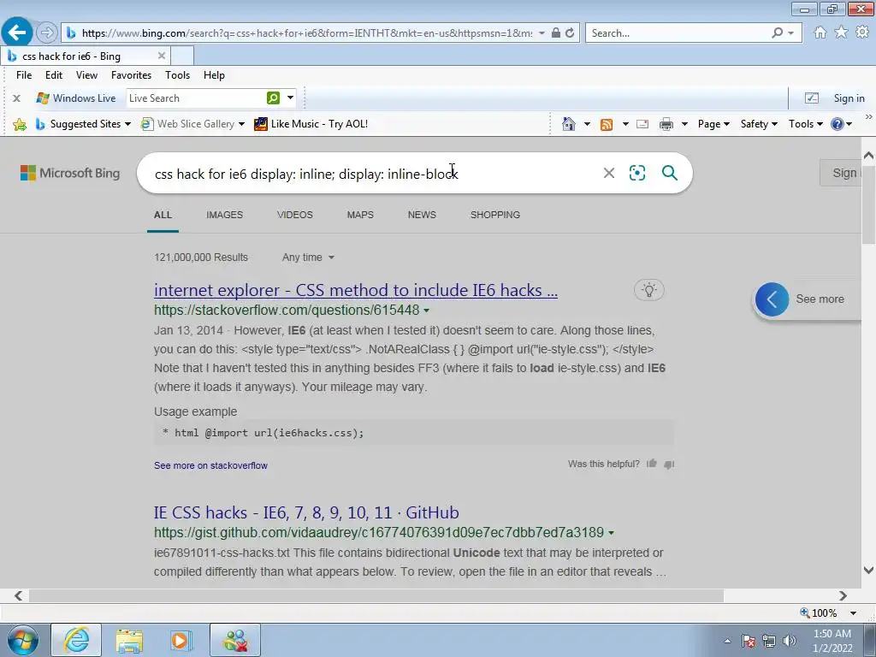Open Web Slice Gallery favorites item

[x=193, y=124]
